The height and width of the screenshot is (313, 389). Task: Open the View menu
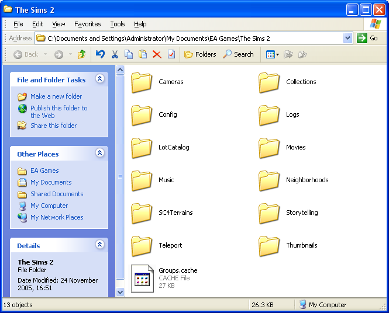point(58,24)
